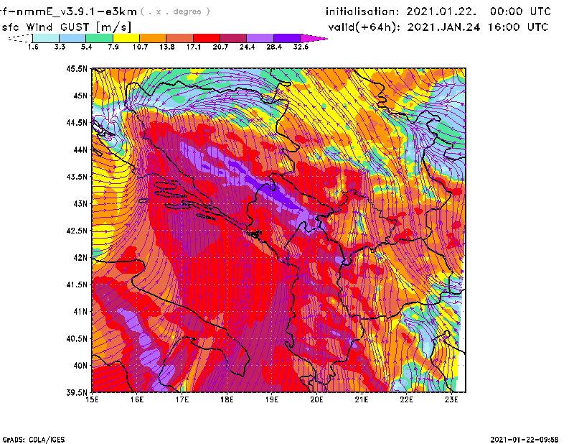
Task: Click the green legend color swatch
Action: click(99, 38)
